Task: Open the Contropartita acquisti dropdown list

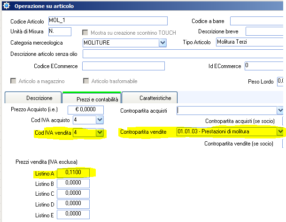Action: click(280, 110)
